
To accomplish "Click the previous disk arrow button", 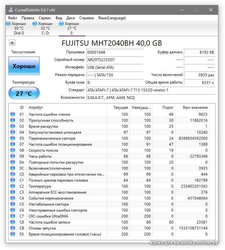I will click(x=12, y=43).
